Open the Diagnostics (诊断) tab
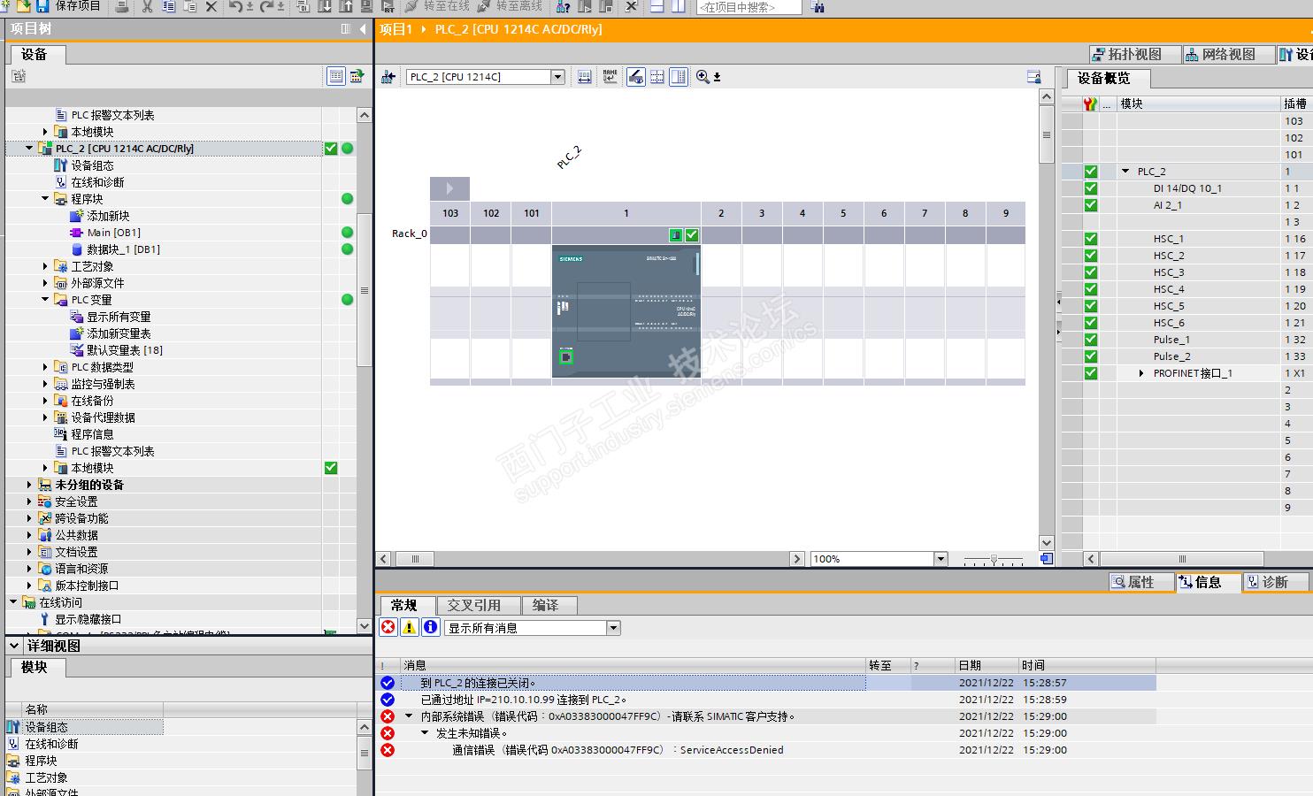Viewport: 1313px width, 796px height. pyautogui.click(x=1276, y=582)
